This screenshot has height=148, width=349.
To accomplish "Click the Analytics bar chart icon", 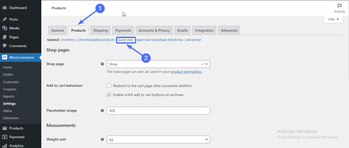I will [x=5, y=146].
